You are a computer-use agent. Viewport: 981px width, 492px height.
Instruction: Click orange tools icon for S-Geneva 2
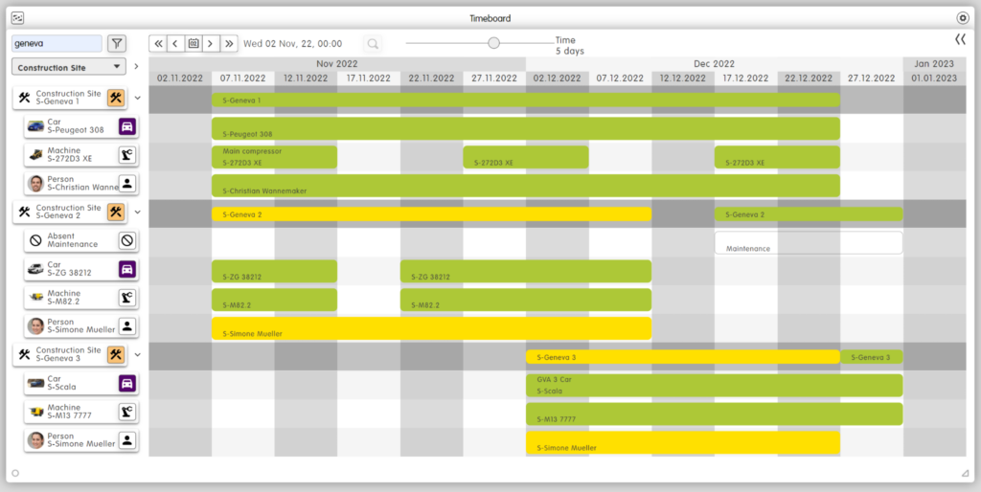[x=116, y=212]
